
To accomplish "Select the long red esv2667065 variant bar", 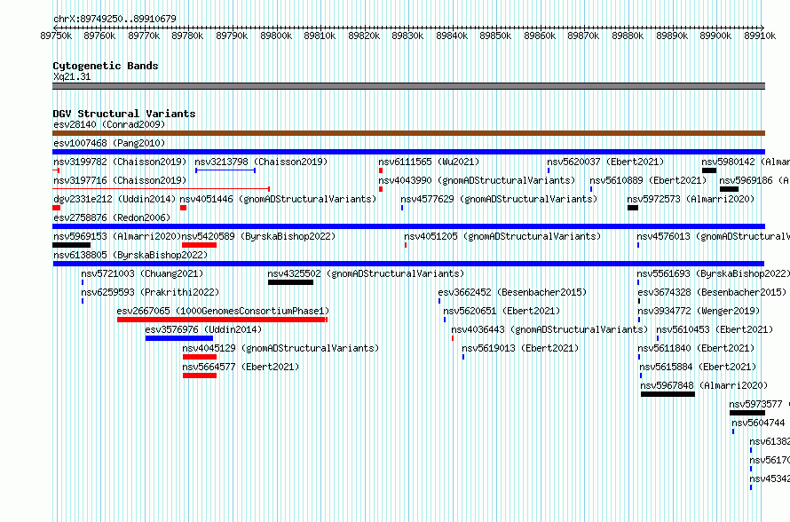I will coord(222,320).
